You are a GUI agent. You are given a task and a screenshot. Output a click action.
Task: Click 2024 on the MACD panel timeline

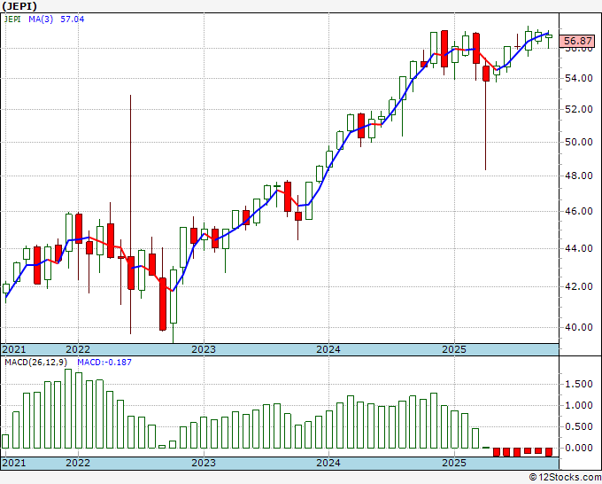pyautogui.click(x=328, y=463)
